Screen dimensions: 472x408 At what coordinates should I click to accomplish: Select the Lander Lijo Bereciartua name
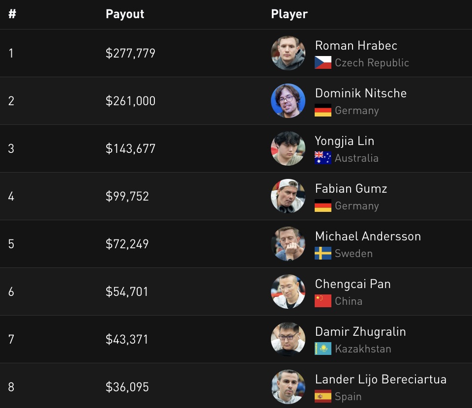(381, 379)
